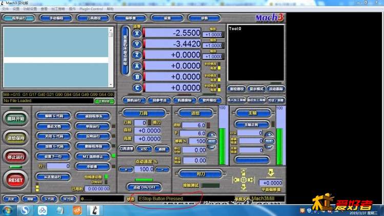Switch to the 手动编程 MDI tab
Image resolution: width=384 pixels, height=216 pixels.
(56, 18)
